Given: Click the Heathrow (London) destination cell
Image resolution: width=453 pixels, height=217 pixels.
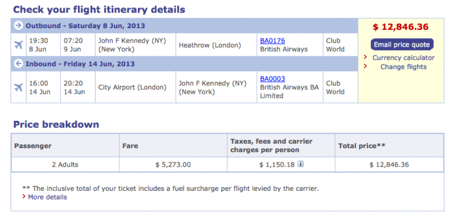Looking at the screenshot, I should [x=210, y=45].
